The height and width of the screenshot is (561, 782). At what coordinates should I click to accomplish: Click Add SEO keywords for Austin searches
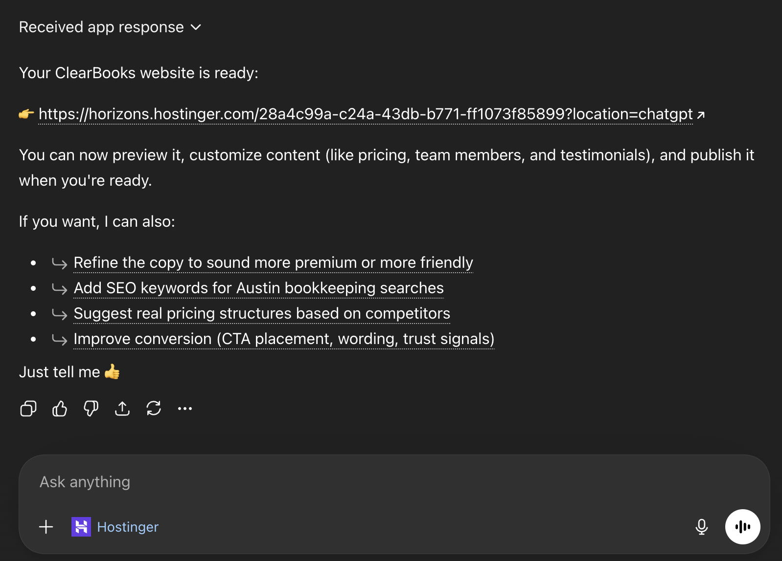(258, 288)
